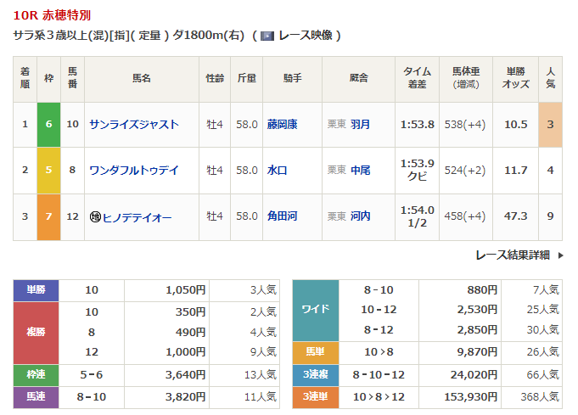Click the ワイド payout label
This screenshot has width=578, height=415.
click(315, 309)
